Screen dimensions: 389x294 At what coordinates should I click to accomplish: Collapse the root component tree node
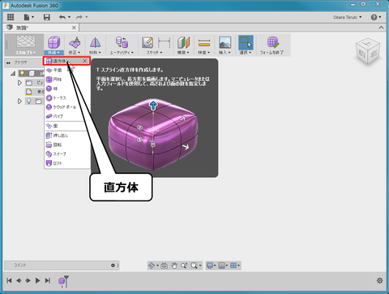pyautogui.click(x=13, y=73)
